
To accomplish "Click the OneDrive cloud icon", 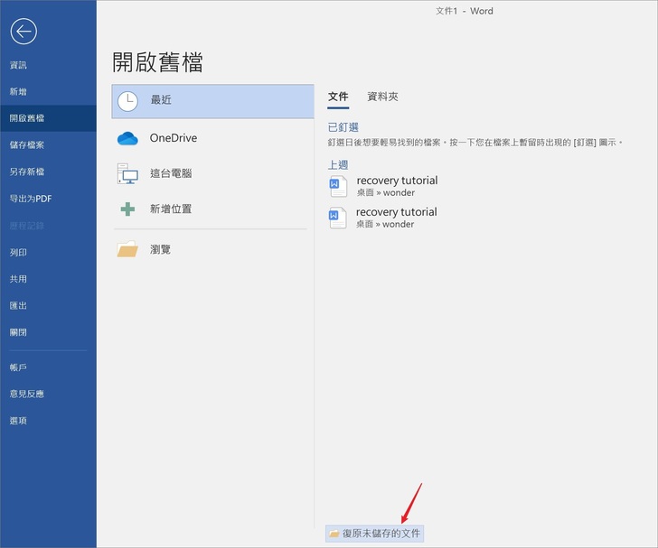I will click(x=127, y=138).
